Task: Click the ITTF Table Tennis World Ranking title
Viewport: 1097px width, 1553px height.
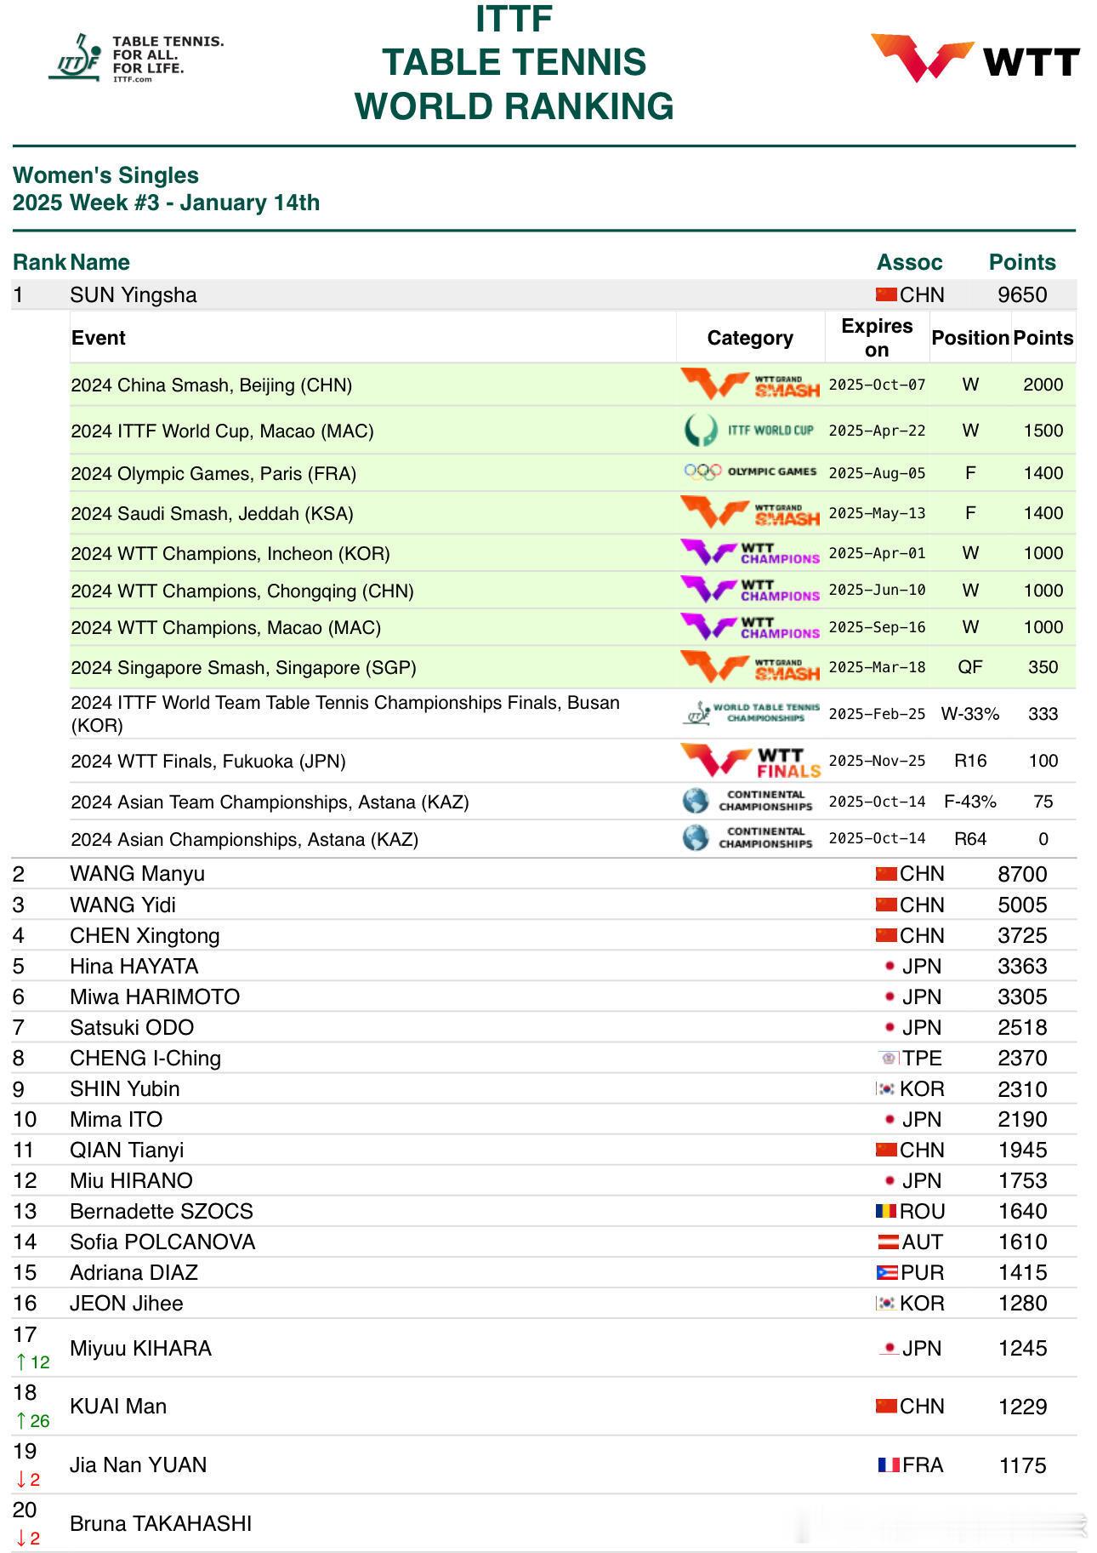Action: pyautogui.click(x=514, y=62)
